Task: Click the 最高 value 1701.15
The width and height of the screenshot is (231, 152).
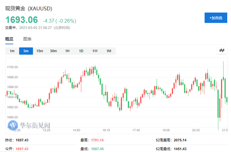Action: point(97,140)
